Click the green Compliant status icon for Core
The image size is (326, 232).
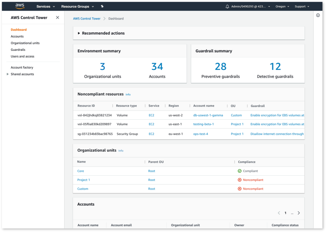(240, 171)
